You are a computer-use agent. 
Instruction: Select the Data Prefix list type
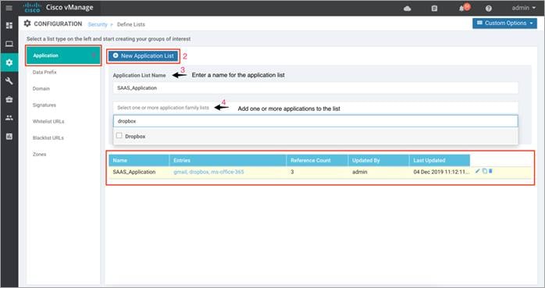point(45,73)
